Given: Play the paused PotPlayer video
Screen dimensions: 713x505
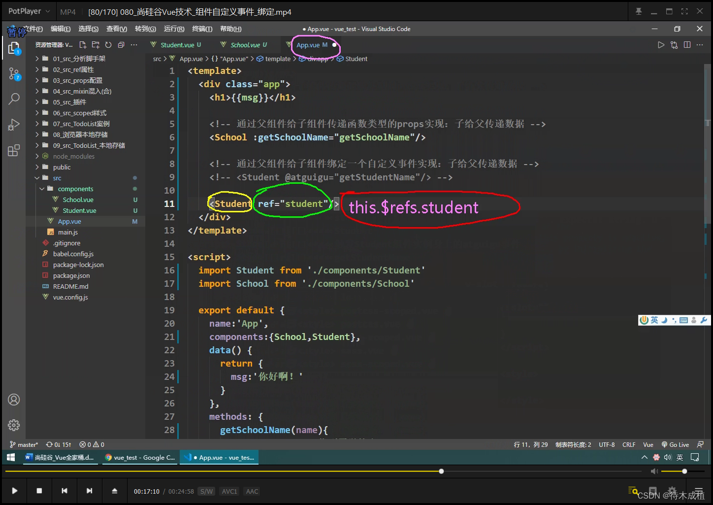Looking at the screenshot, I should pyautogui.click(x=15, y=491).
